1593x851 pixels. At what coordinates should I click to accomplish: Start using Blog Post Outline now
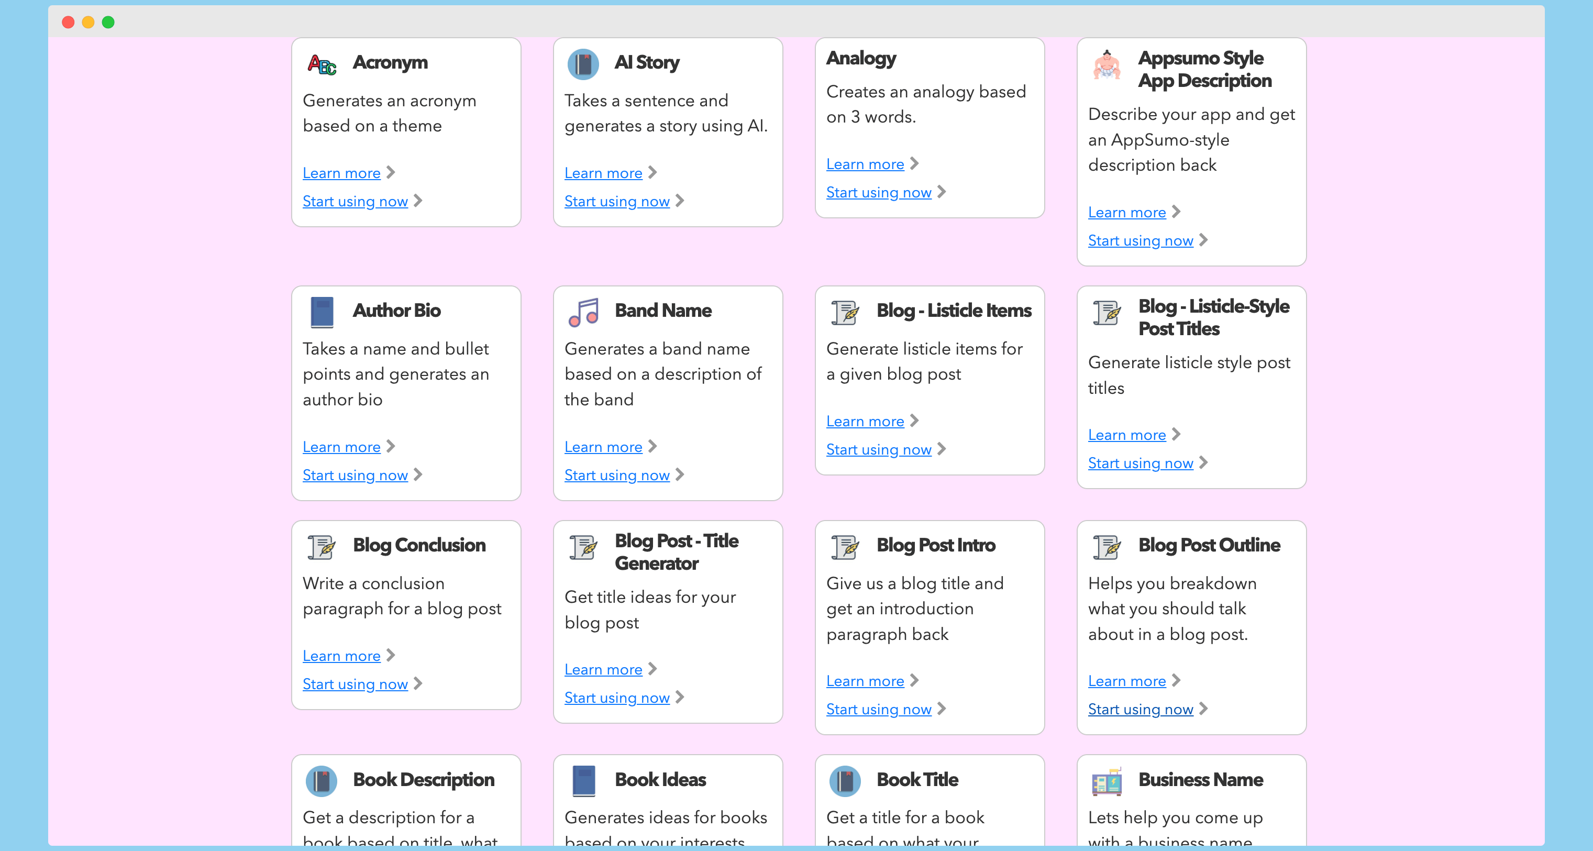[1141, 710]
